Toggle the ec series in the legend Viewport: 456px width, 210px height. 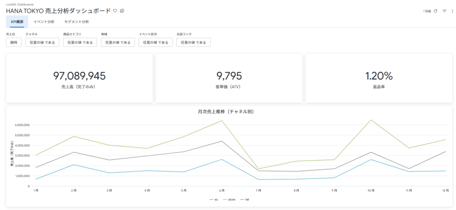coord(214,199)
